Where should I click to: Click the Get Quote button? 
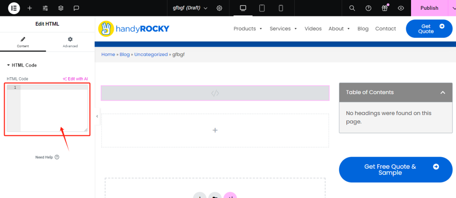click(429, 29)
